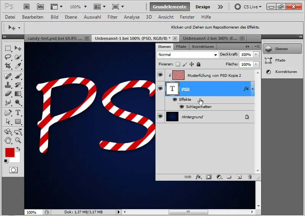
Task: Open the Fläche slider arrow
Action: click(x=256, y=64)
